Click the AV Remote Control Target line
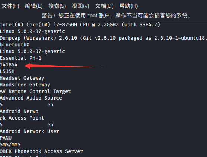This screenshot has height=157, width=207. pyautogui.click(x=35, y=91)
